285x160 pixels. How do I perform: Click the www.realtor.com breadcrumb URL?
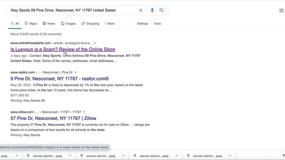coord(23,72)
